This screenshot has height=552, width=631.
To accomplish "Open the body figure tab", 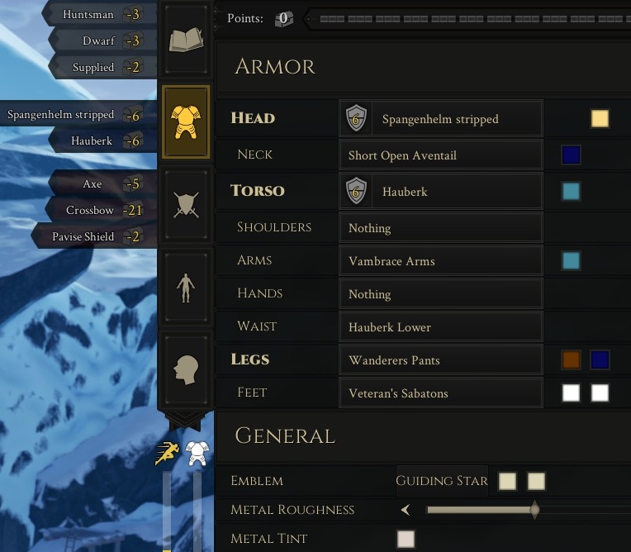I will [x=186, y=288].
